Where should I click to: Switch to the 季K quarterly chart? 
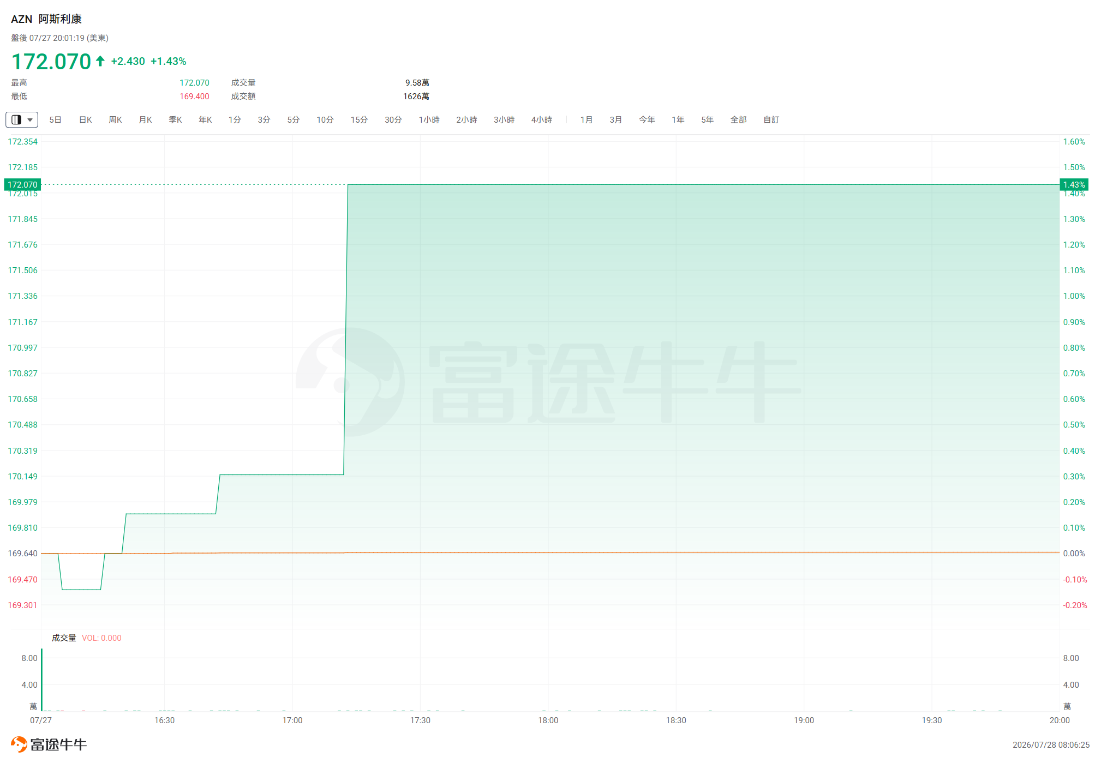tap(175, 119)
